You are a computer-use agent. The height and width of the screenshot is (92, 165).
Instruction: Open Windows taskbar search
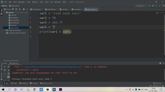click(9, 89)
